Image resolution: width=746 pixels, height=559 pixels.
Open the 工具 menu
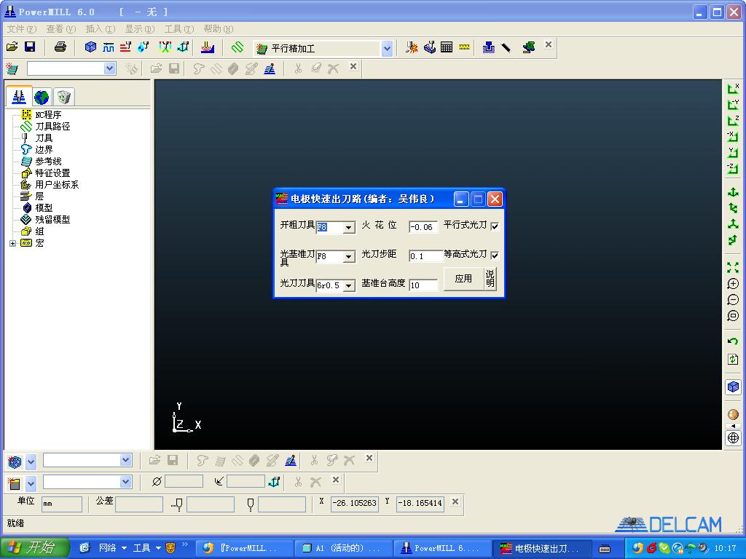click(x=179, y=29)
